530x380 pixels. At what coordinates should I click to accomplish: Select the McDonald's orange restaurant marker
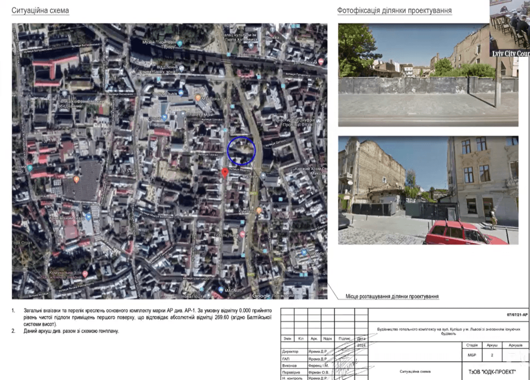click(x=198, y=98)
